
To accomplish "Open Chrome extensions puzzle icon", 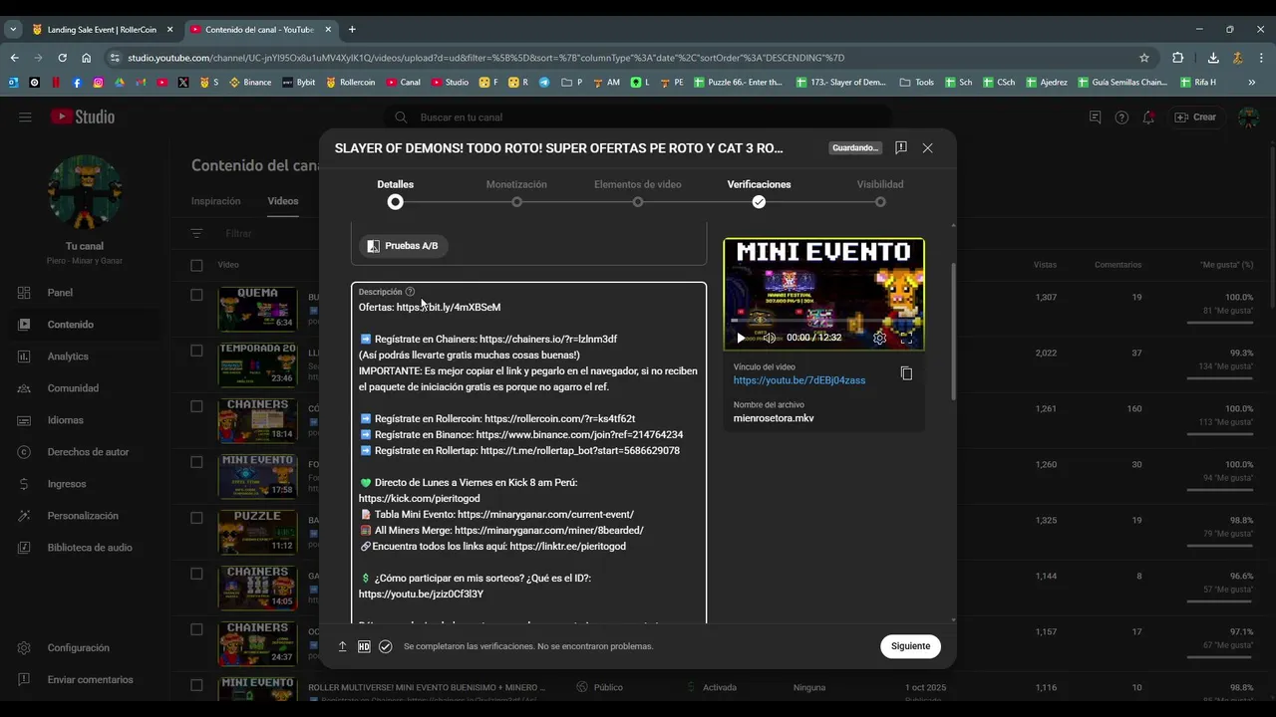I will pyautogui.click(x=1177, y=58).
